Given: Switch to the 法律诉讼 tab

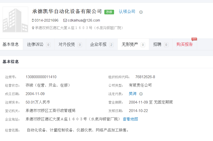Looking at the screenshot, I should (35, 44).
